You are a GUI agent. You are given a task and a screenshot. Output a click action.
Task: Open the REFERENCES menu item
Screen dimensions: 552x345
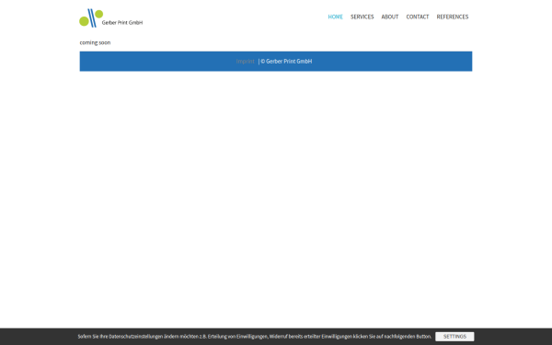(x=453, y=17)
